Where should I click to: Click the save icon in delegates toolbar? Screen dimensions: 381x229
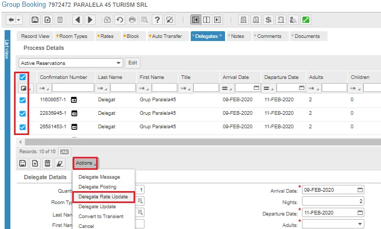point(22,163)
